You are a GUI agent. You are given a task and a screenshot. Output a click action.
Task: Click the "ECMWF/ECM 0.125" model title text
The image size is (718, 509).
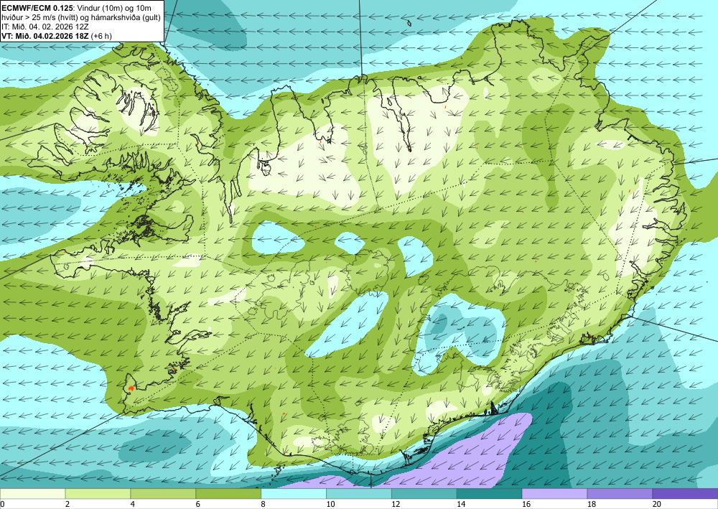pyautogui.click(x=37, y=8)
